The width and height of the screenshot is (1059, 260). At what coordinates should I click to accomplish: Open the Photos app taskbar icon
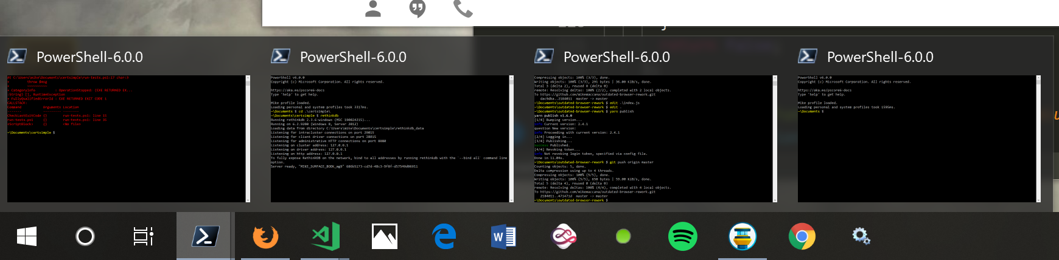385,236
